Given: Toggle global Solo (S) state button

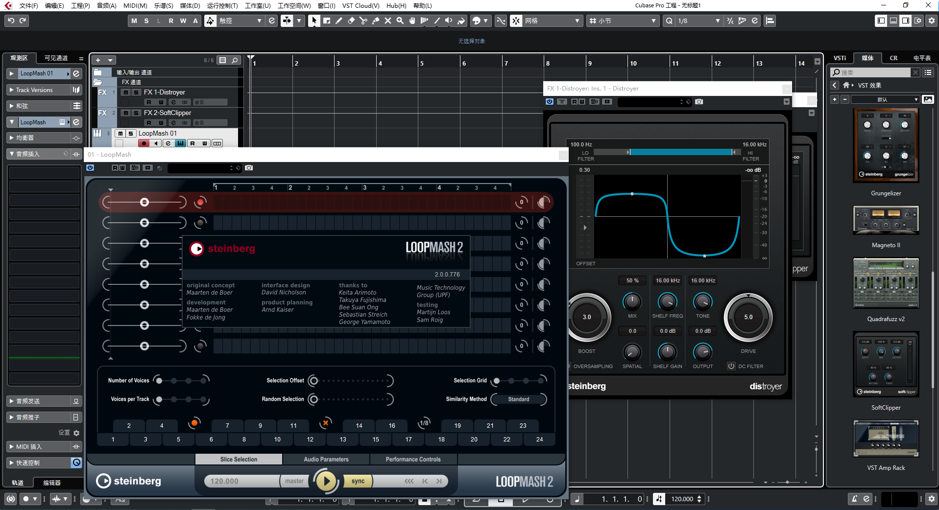Looking at the screenshot, I should click(x=146, y=21).
